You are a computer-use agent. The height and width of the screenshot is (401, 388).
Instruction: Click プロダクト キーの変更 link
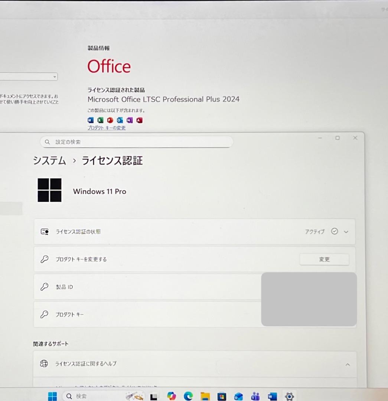coord(106,127)
